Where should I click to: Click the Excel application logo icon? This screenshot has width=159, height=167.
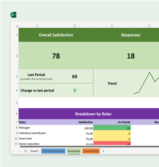tap(13, 15)
